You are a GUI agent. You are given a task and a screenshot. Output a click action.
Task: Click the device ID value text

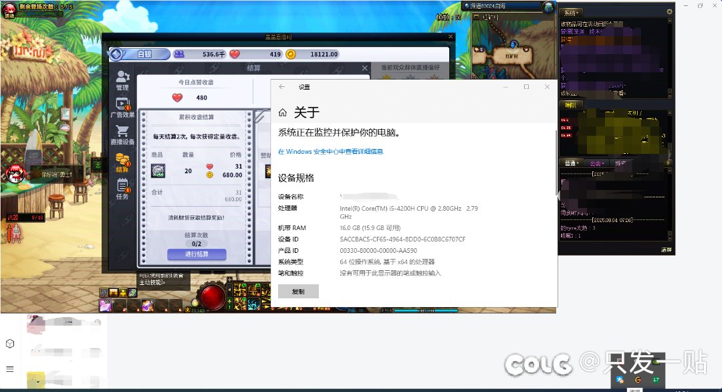click(402, 239)
